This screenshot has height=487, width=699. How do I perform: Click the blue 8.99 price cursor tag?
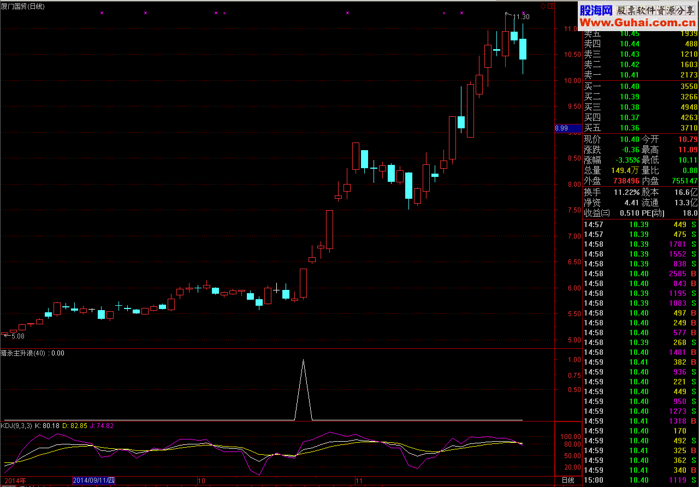pyautogui.click(x=567, y=128)
